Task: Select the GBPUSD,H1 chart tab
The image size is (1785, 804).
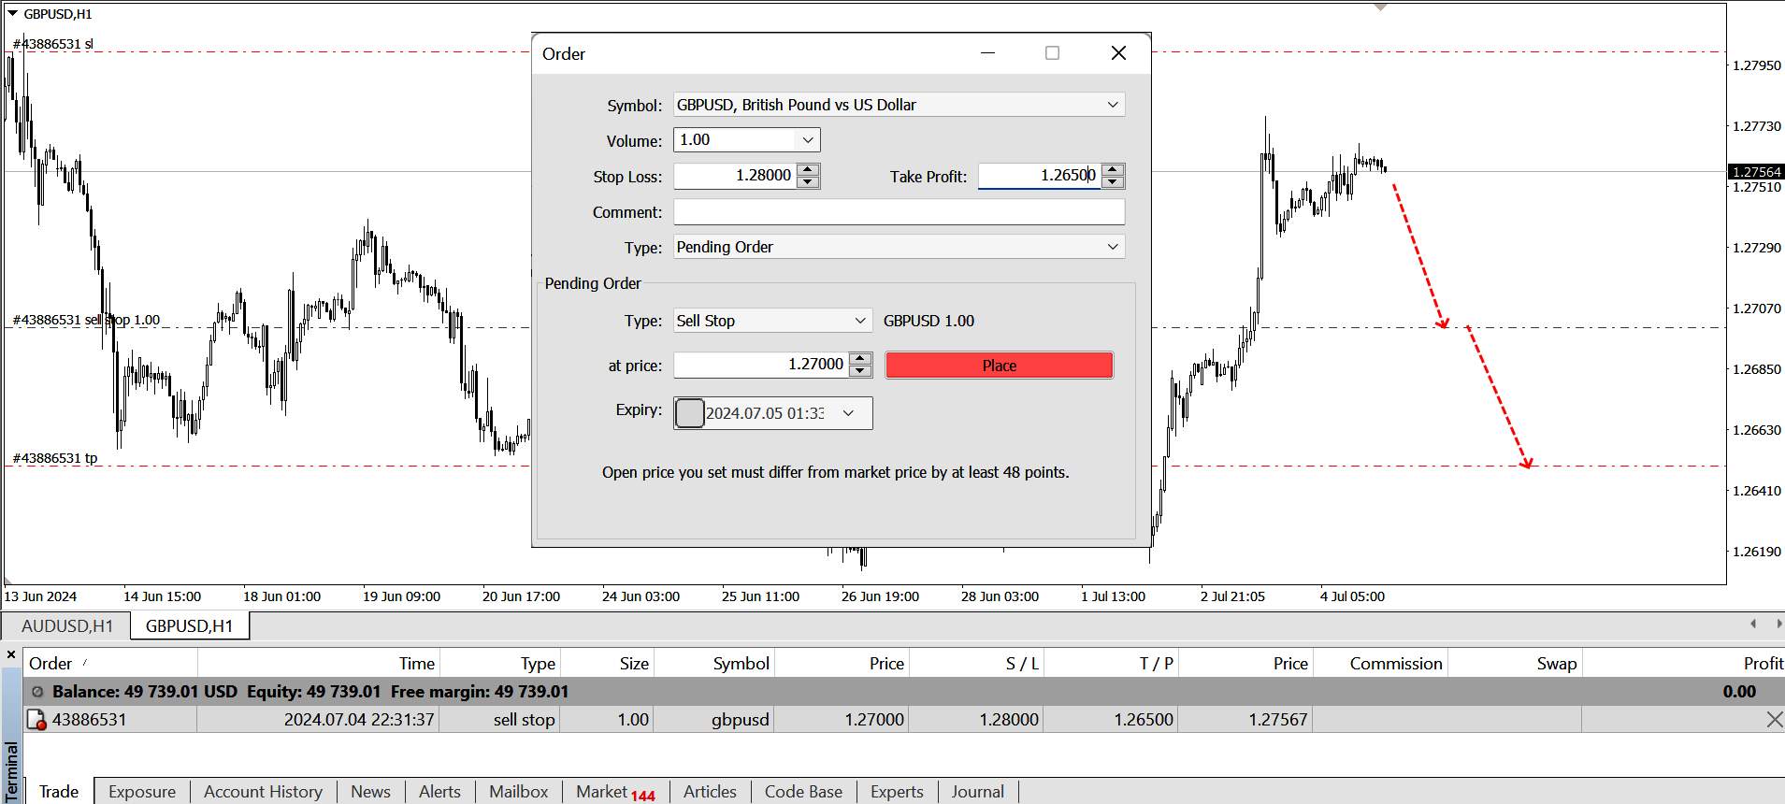Action: coord(190,626)
